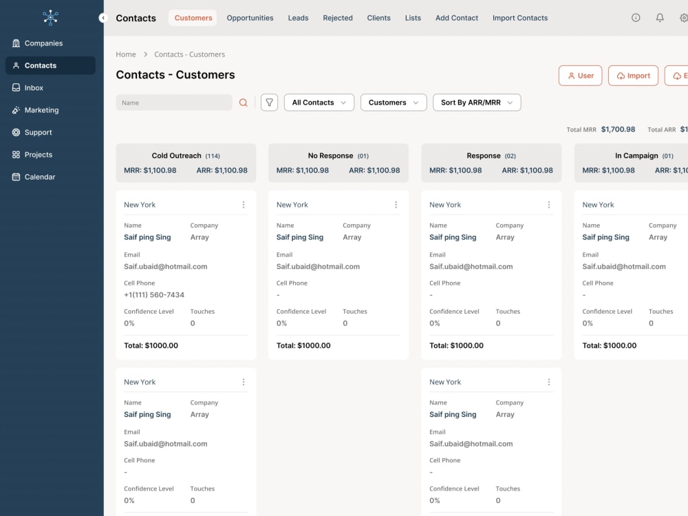
Task: Open Marketing in the sidebar
Action: tap(50, 110)
